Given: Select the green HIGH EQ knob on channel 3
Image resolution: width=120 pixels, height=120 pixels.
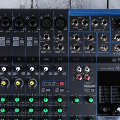Looking at the screenshot, I should [17, 100].
